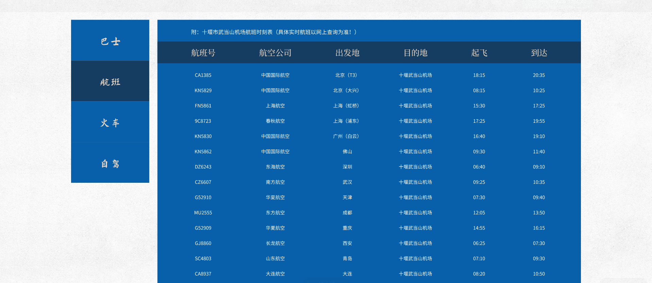Click the 出发地 column header
Viewport: 652px width, 283px height.
[347, 53]
